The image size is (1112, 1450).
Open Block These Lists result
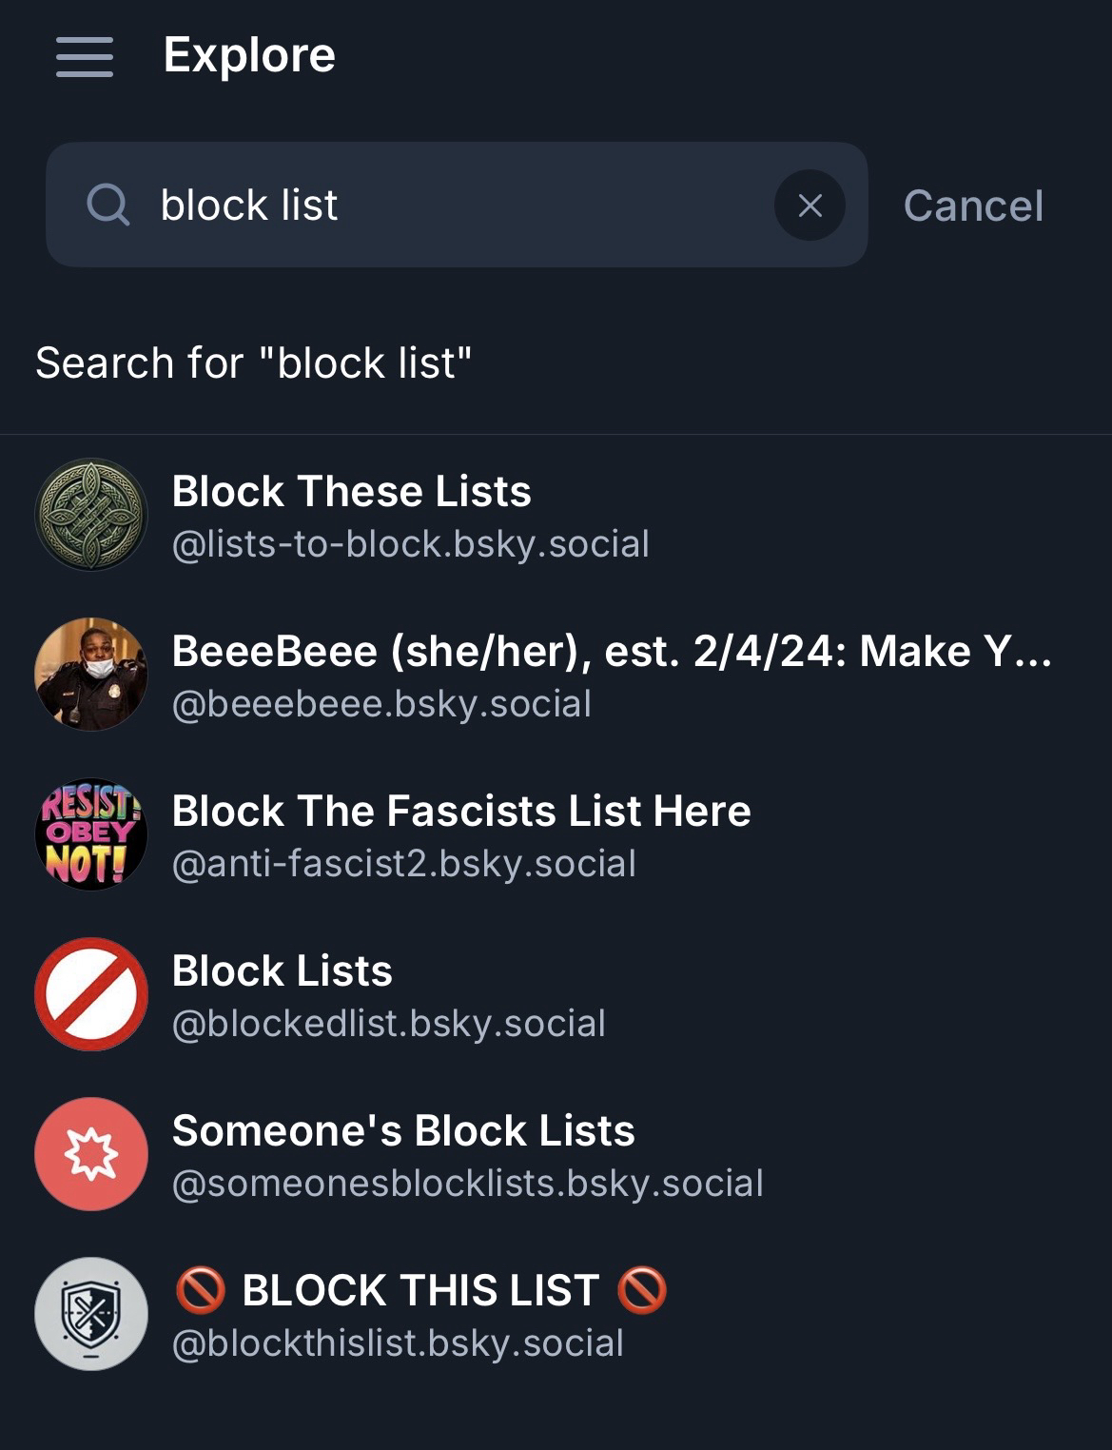[351, 492]
